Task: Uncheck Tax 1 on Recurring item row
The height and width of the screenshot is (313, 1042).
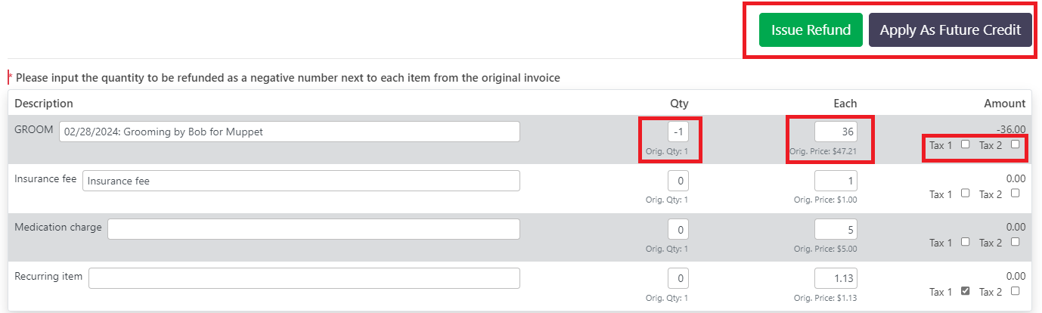Action: (x=965, y=291)
